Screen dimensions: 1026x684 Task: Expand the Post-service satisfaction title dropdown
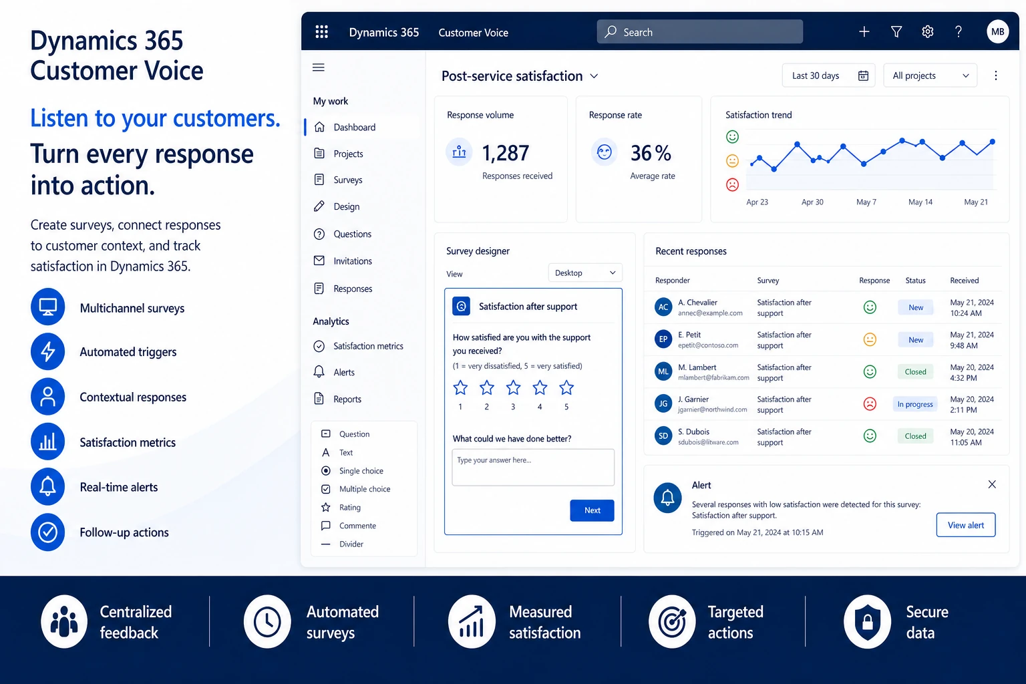coord(594,76)
